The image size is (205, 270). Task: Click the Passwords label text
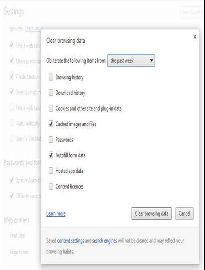64,140
